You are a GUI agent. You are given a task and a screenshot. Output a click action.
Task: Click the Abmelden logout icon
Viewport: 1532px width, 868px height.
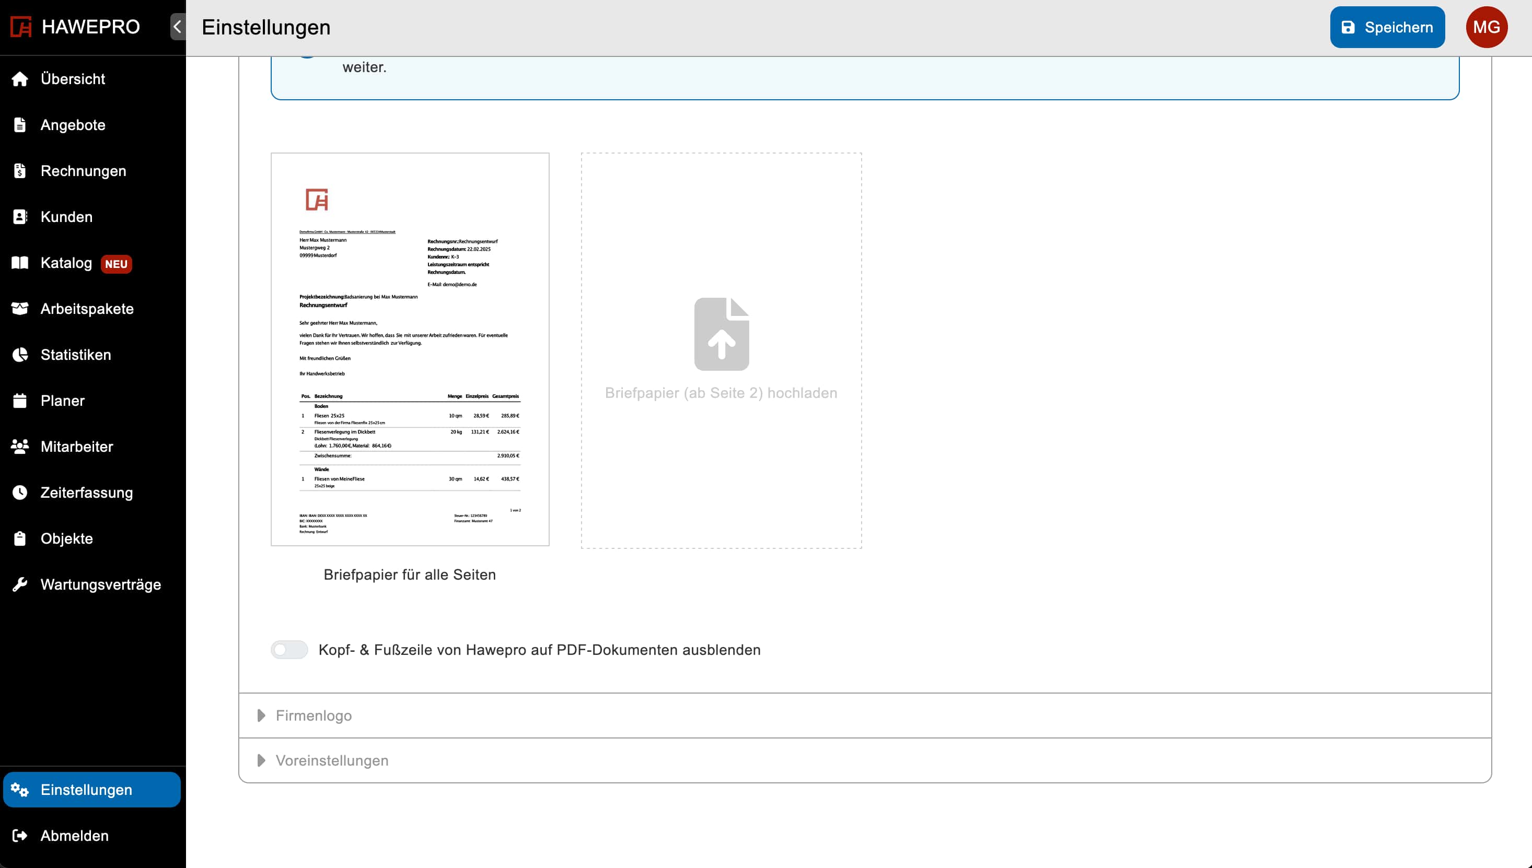coord(20,836)
